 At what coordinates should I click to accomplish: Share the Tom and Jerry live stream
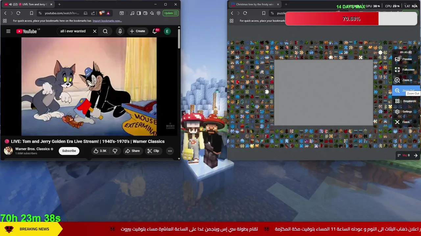(x=133, y=151)
